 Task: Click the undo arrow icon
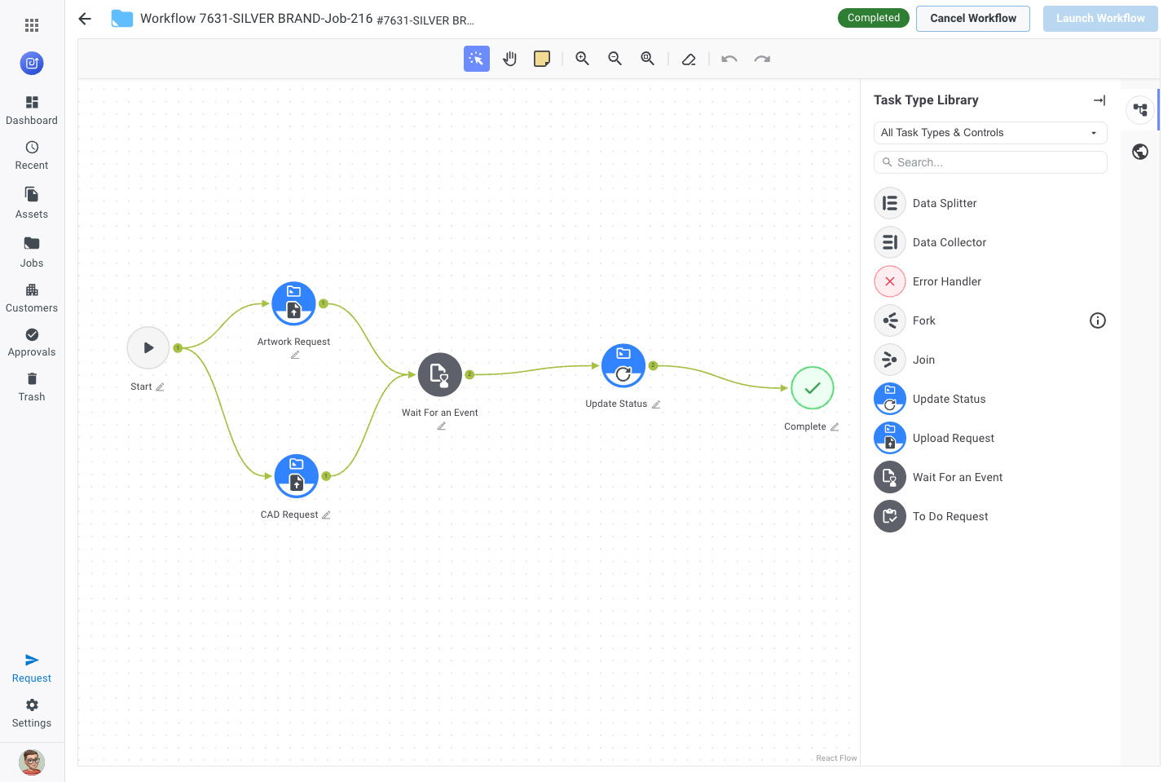[x=729, y=59]
